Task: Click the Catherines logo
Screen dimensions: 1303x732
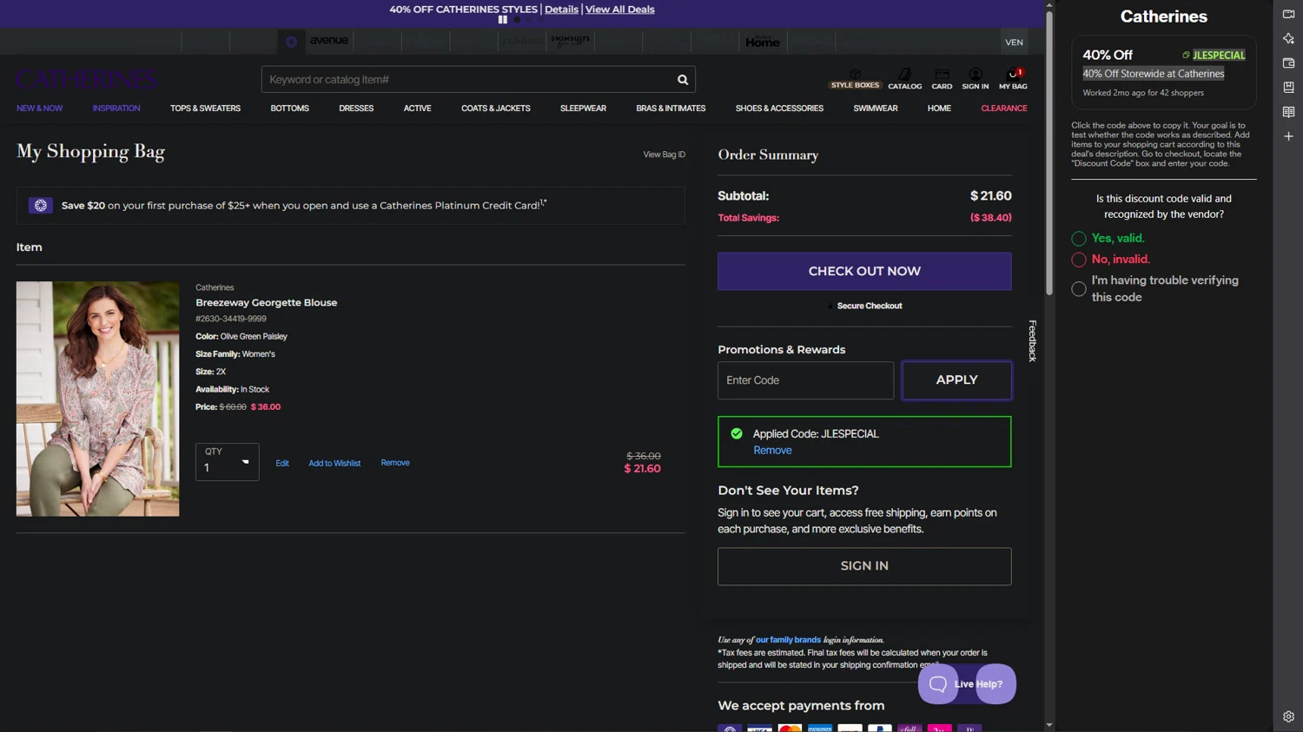Action: point(86,80)
